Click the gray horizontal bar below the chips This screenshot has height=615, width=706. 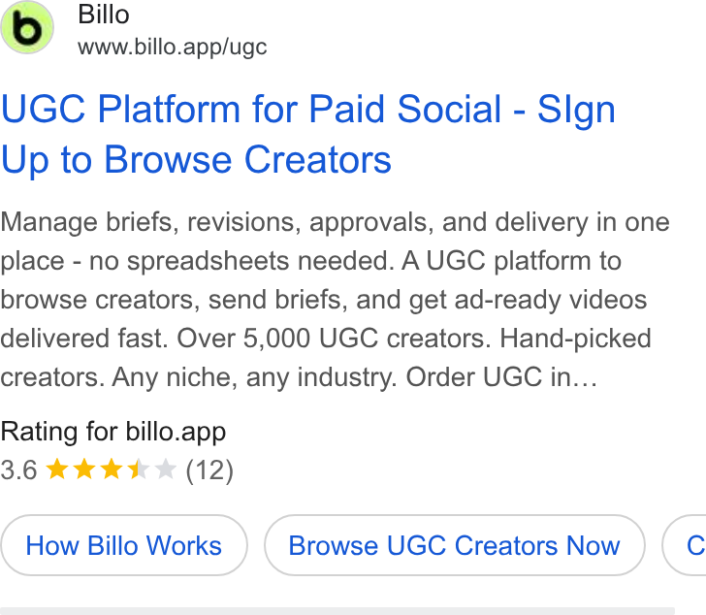point(337,611)
